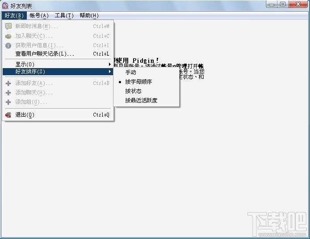Select 手动 manual sort option
Image resolution: width=310 pixels, height=239 pixels.
coord(147,72)
